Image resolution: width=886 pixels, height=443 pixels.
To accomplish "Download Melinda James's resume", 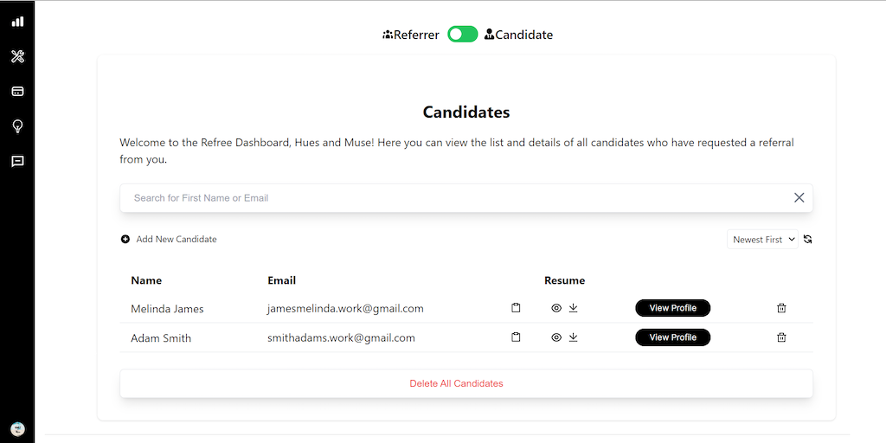I will tap(573, 308).
